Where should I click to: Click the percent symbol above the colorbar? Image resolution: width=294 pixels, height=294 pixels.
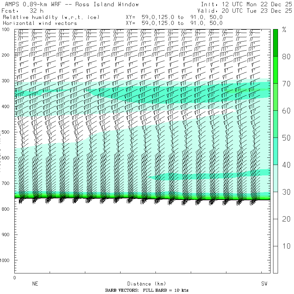coord(284,30)
